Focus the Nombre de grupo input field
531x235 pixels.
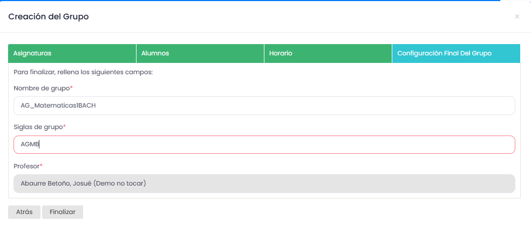point(264,106)
